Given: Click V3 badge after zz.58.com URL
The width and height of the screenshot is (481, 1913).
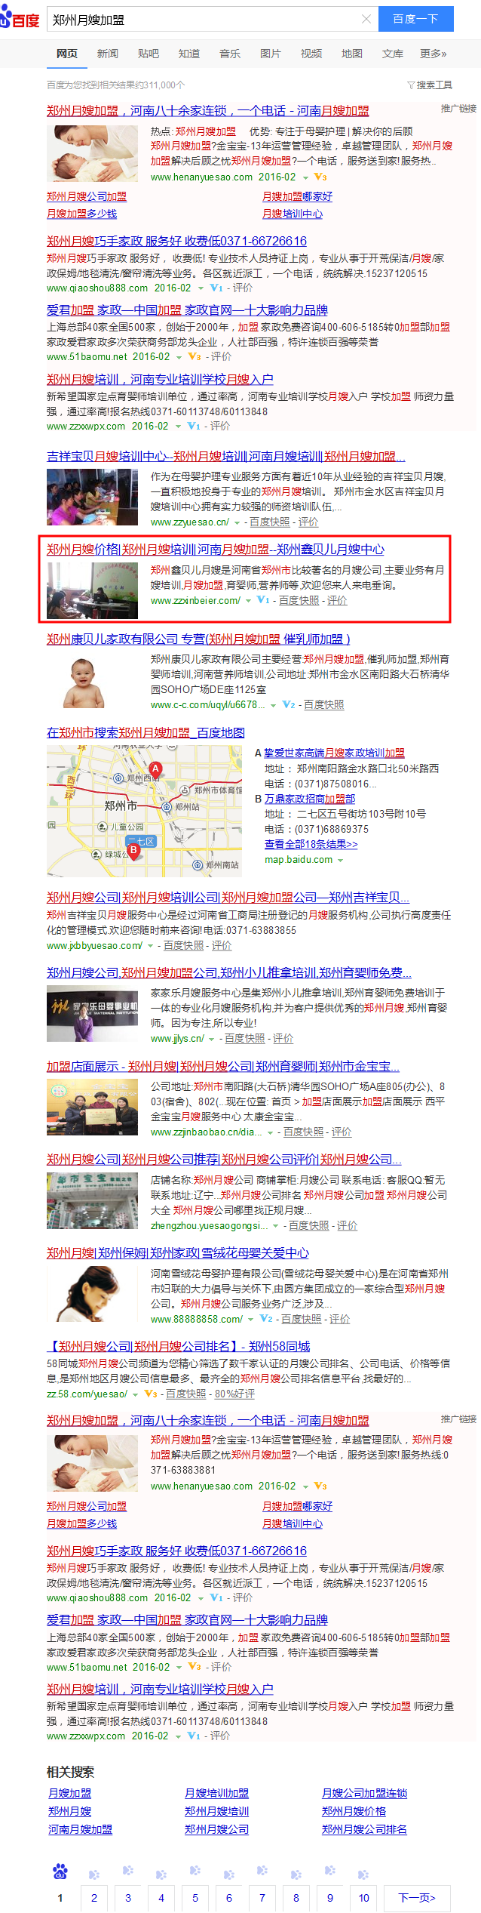Looking at the screenshot, I should pos(151,1394).
